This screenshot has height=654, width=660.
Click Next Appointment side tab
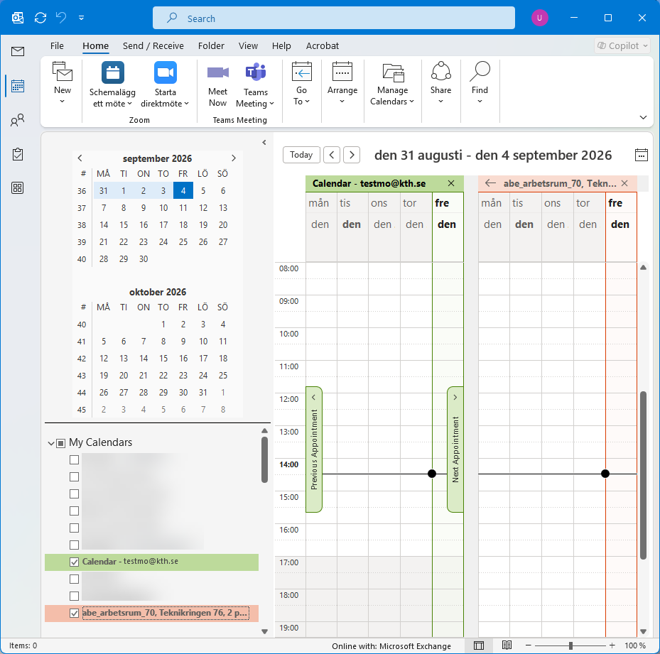coord(455,449)
